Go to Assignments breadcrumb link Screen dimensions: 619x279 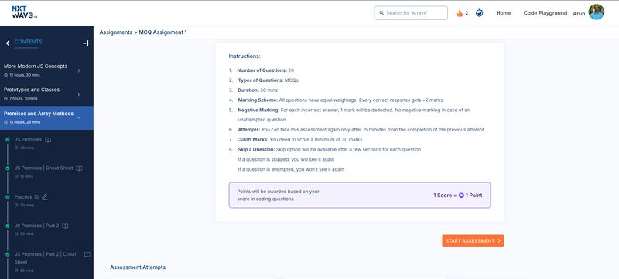115,32
